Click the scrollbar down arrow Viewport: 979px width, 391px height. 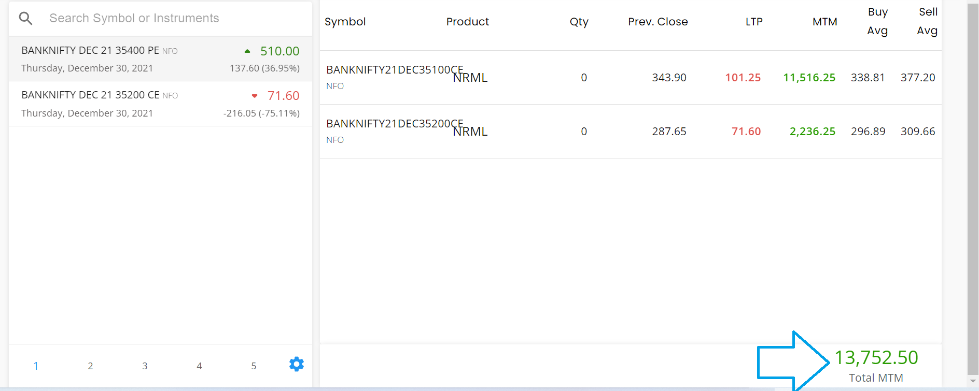pos(973,381)
